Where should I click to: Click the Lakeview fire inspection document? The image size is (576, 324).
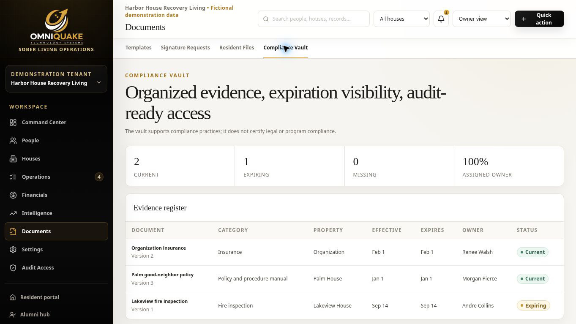[x=159, y=301]
